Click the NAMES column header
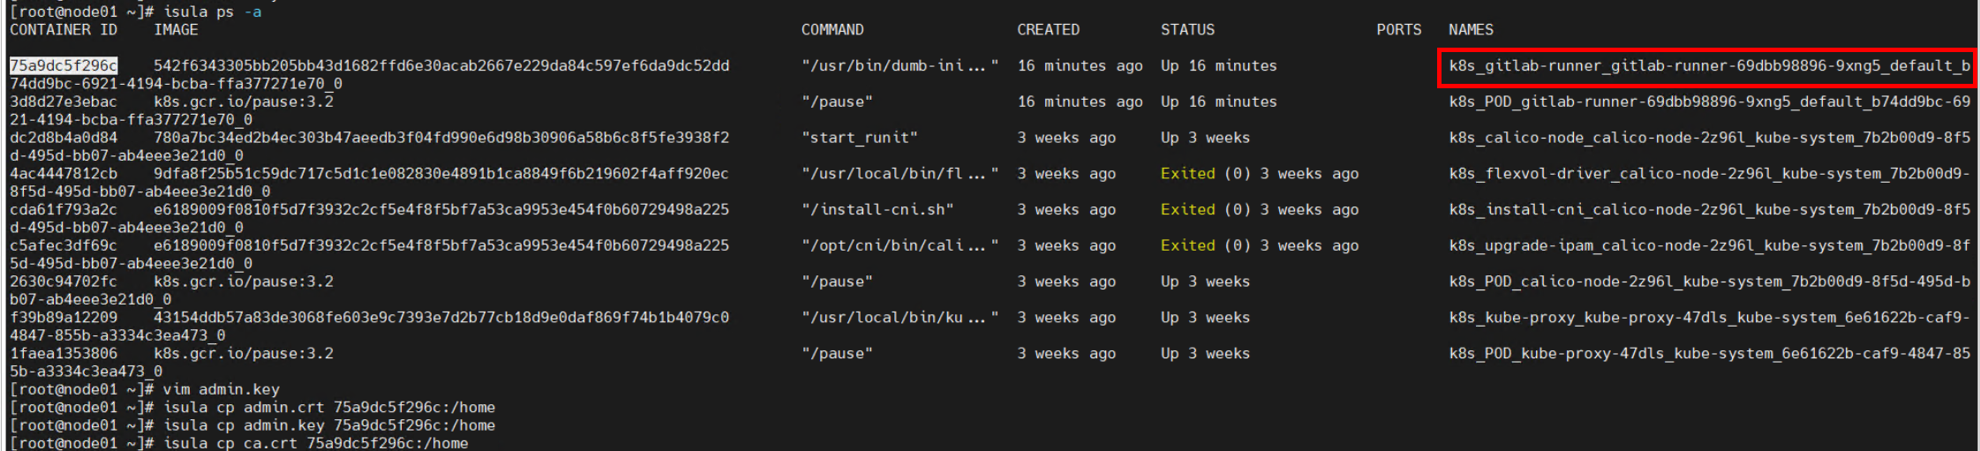1980x451 pixels. [x=1471, y=30]
